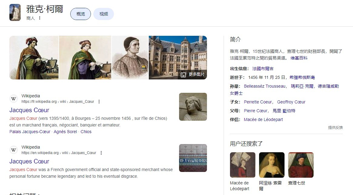Click the en.wikipedia.org URL breadcrumb text
The image size is (353, 195).
click(59, 153)
